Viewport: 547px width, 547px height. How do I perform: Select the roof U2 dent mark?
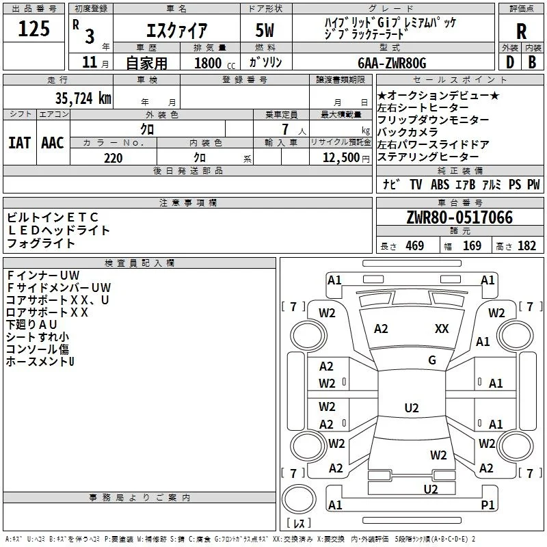tap(412, 408)
